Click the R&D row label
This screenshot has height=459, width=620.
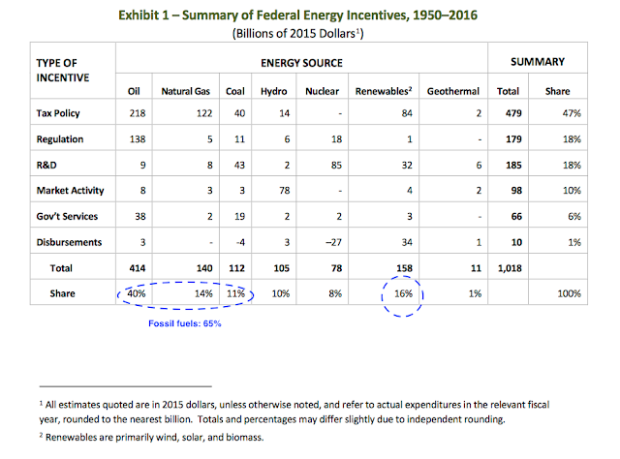tap(46, 165)
